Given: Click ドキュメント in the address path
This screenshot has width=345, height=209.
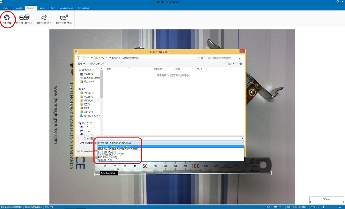Looking at the screenshot, I should [113, 58].
